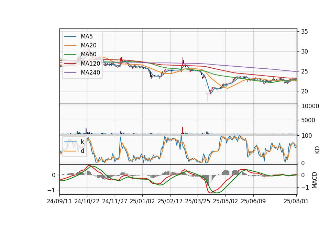Click the 24/11/27 date axis label
The width and height of the screenshot is (330, 237).
tap(115, 201)
